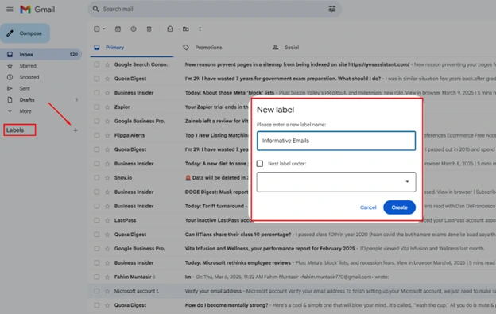Open the Microsoft rethinks employee reviews email
The image size is (496, 314).
[293, 263]
